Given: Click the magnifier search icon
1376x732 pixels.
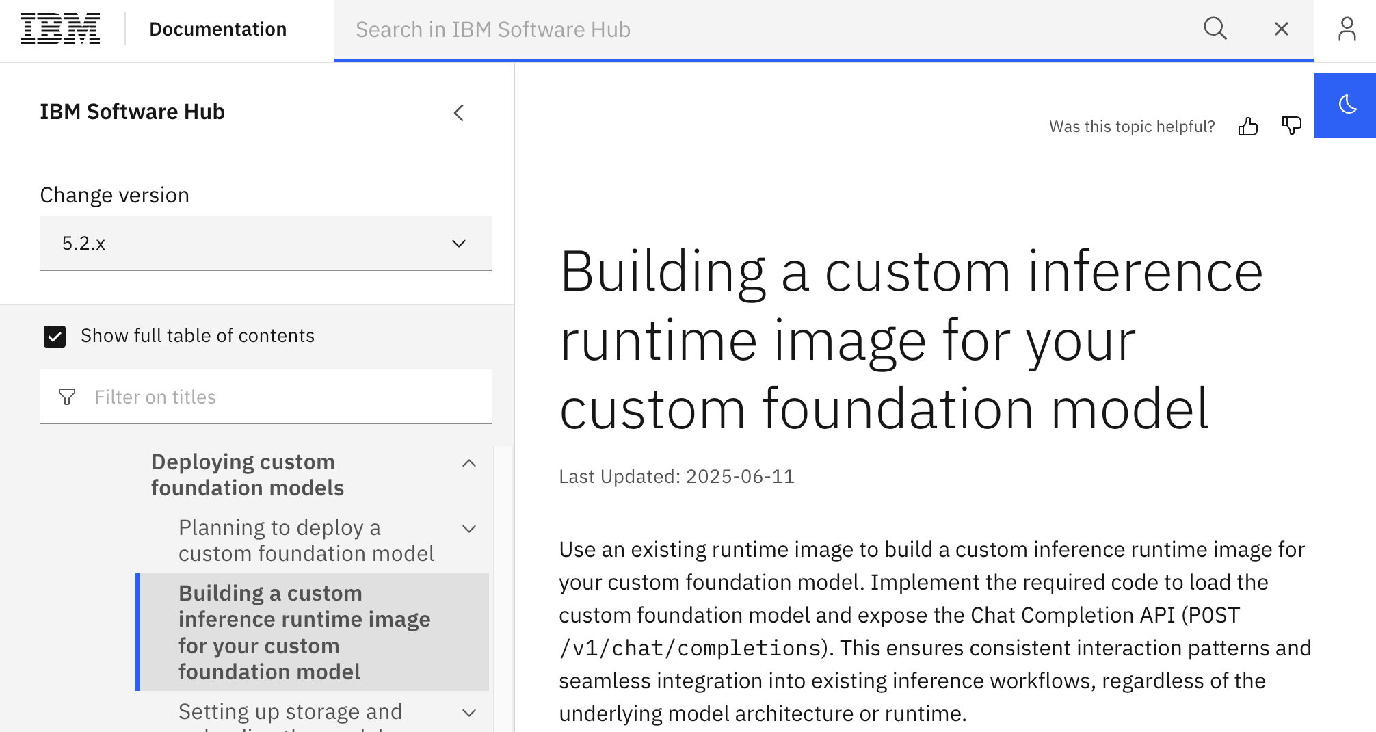Looking at the screenshot, I should click(x=1215, y=29).
